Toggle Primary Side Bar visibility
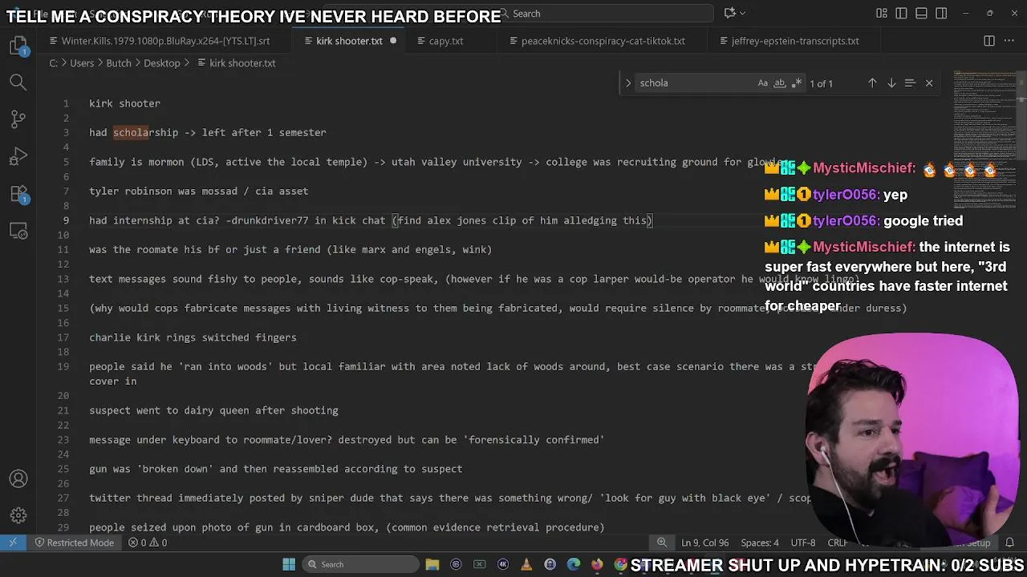The image size is (1027, 577). tap(901, 13)
